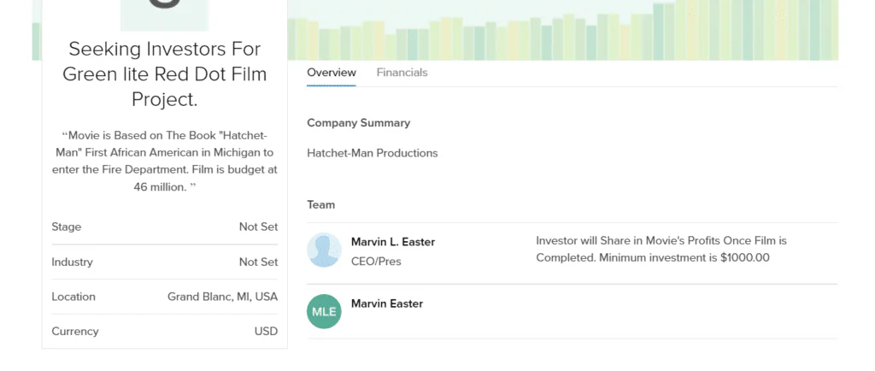Image resolution: width=875 pixels, height=371 pixels.
Task: Click the Hatchet-Man book description quote
Action: (165, 161)
